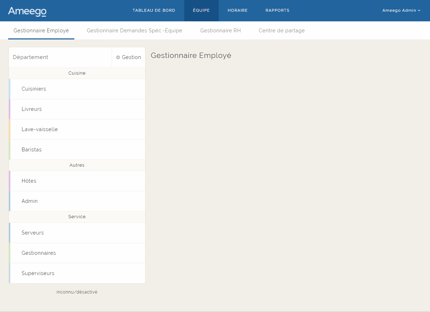Choose the Lave-vaisselle department
Viewport: 430px width, 312px height.
click(39, 129)
